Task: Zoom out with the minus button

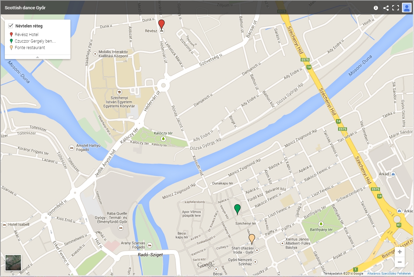Action: (400, 262)
